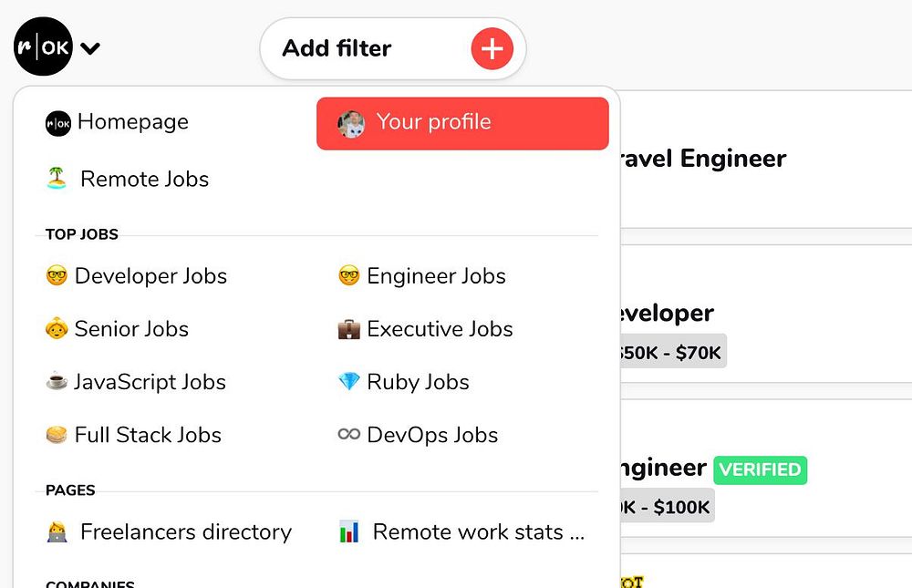Click the profile avatar picture
The image size is (912, 588).
click(x=351, y=123)
